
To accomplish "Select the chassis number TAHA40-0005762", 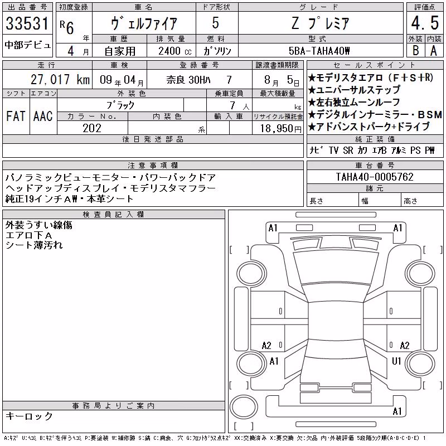I will pos(375,177).
